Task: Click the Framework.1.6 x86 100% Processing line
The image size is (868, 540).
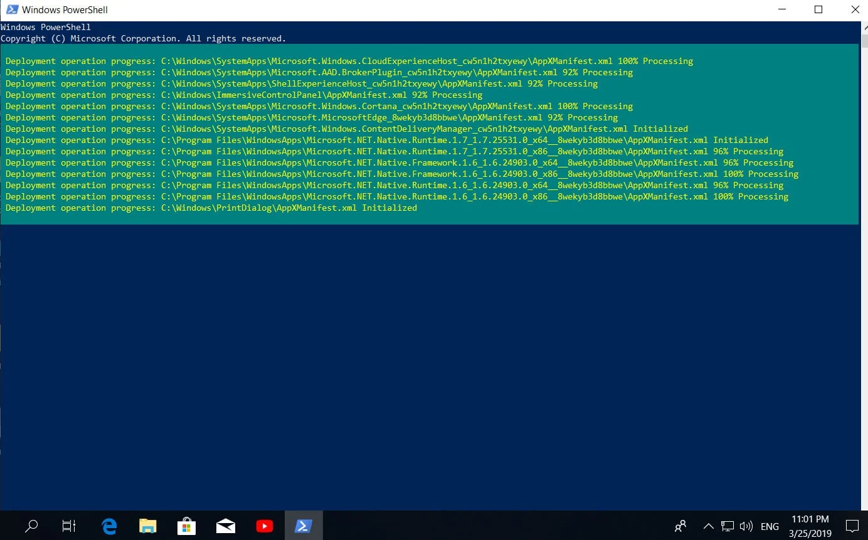Action: (x=402, y=174)
